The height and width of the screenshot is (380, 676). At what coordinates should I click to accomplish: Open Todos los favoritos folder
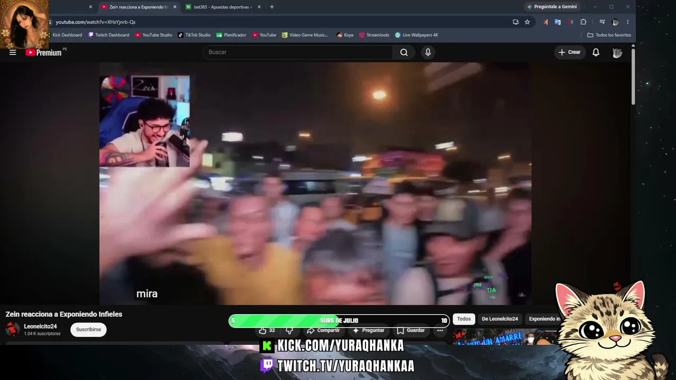tap(609, 35)
